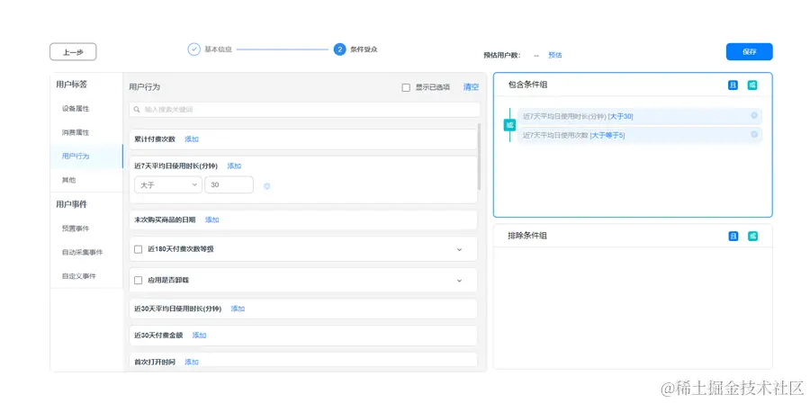Image resolution: width=810 pixels, height=403 pixels.
Task: Click the delete icon beside the 30 input
Action: pos(266,186)
